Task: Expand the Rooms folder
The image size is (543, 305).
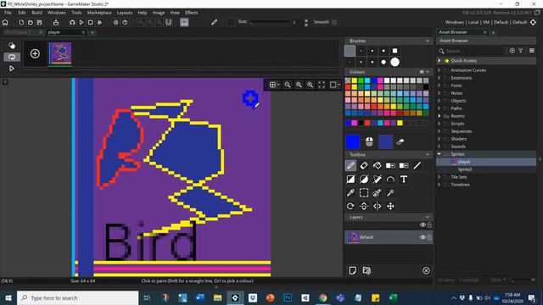Action: pyautogui.click(x=439, y=116)
